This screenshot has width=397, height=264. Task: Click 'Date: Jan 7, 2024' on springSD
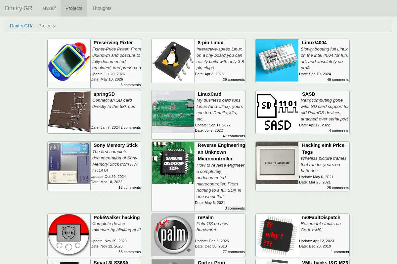point(105,127)
